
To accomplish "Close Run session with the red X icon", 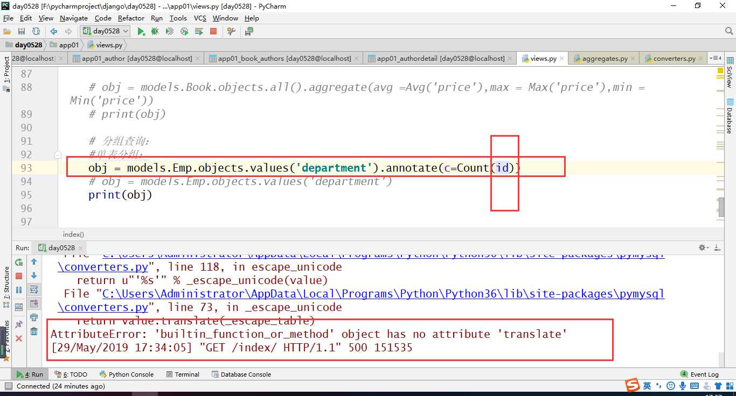I will [19, 338].
